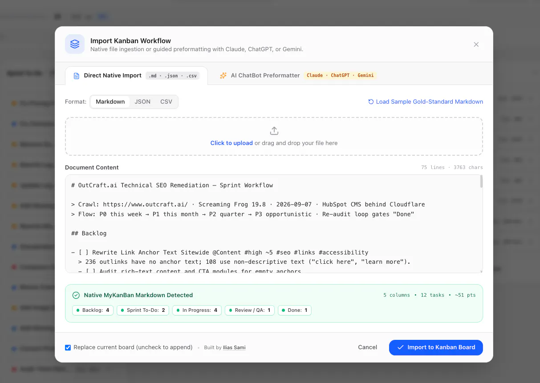Click the '# OutCraft.ai Technical SEO Remediation' heading line
The height and width of the screenshot is (383, 540).
pos(172,185)
